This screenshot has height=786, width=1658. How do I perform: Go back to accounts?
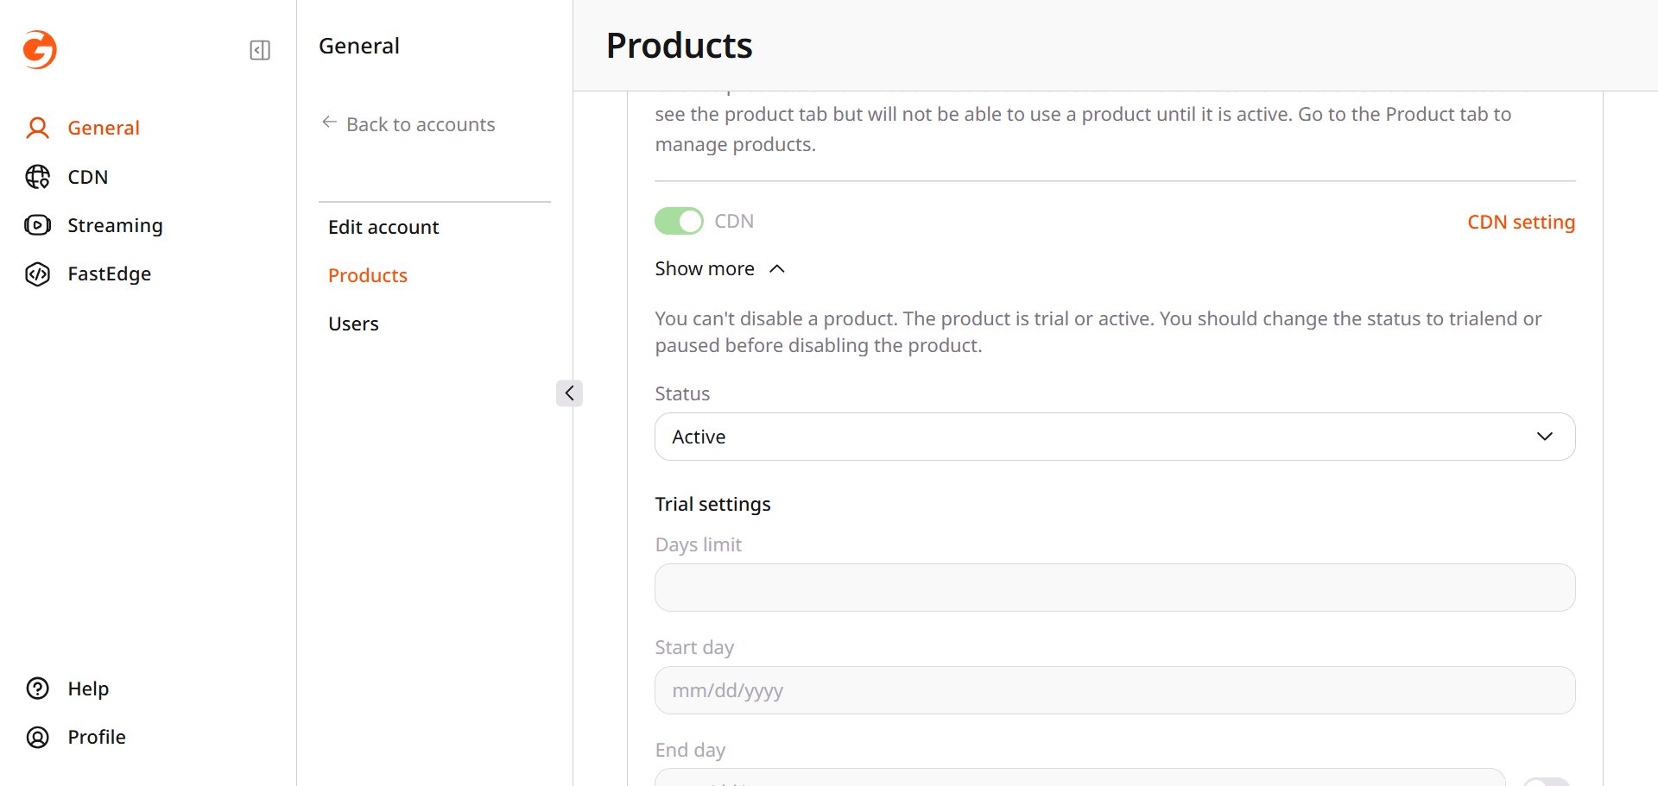coord(421,124)
